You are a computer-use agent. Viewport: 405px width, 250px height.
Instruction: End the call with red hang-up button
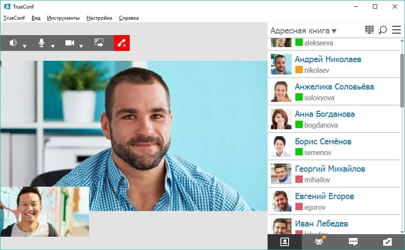tap(122, 43)
